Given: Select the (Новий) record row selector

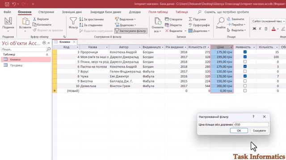Looking at the screenshot, I should [x=55, y=91].
